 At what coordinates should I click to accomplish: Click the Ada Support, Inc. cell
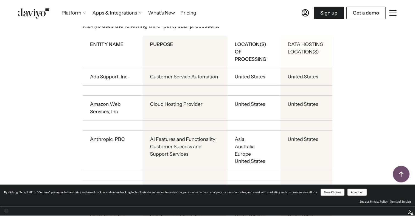coord(113,77)
